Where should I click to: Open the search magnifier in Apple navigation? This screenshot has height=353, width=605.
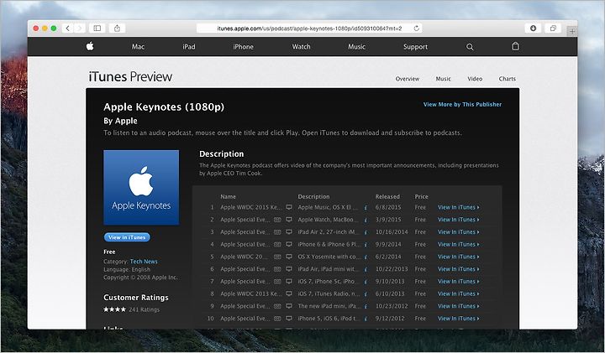[x=470, y=47]
